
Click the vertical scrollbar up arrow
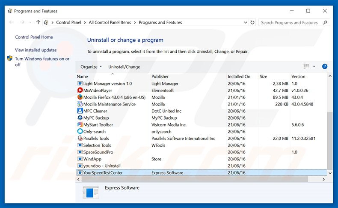330,76
